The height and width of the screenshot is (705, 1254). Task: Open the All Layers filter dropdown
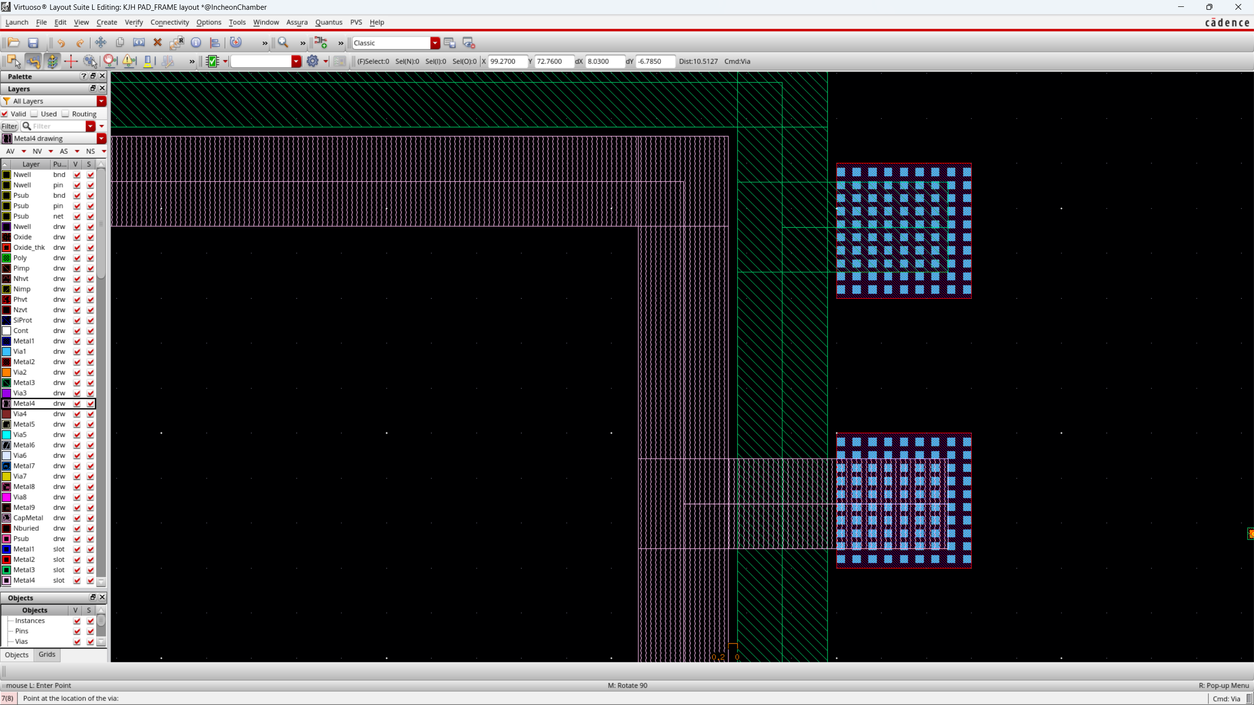(x=101, y=101)
